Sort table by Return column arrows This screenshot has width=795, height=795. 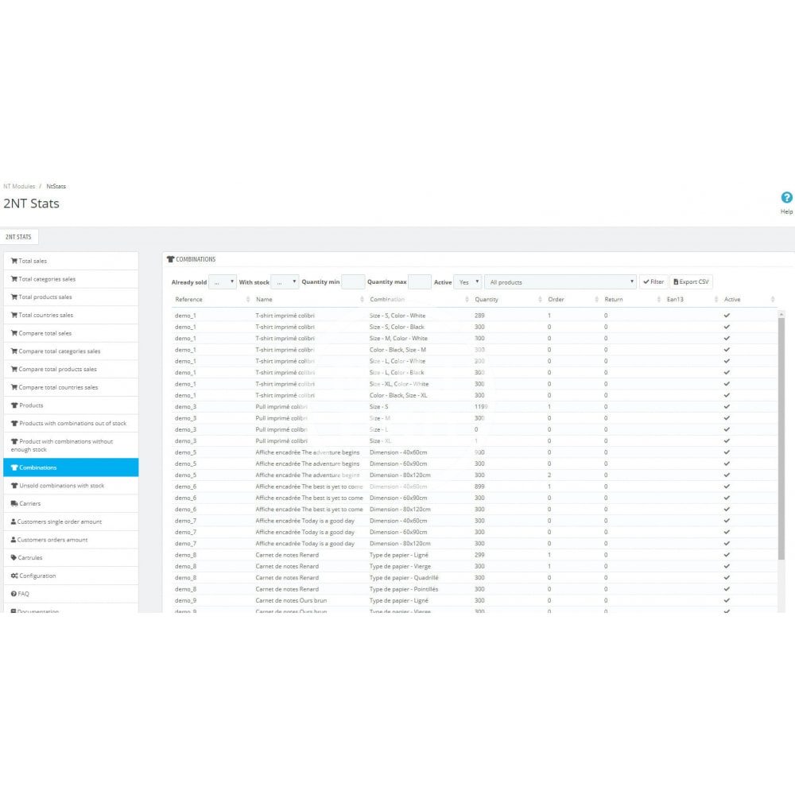tap(658, 300)
